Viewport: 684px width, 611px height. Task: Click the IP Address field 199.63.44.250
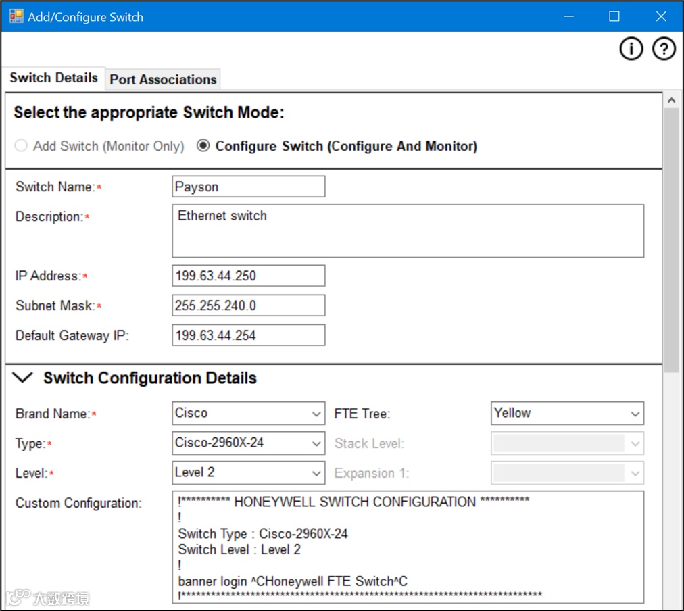[248, 276]
